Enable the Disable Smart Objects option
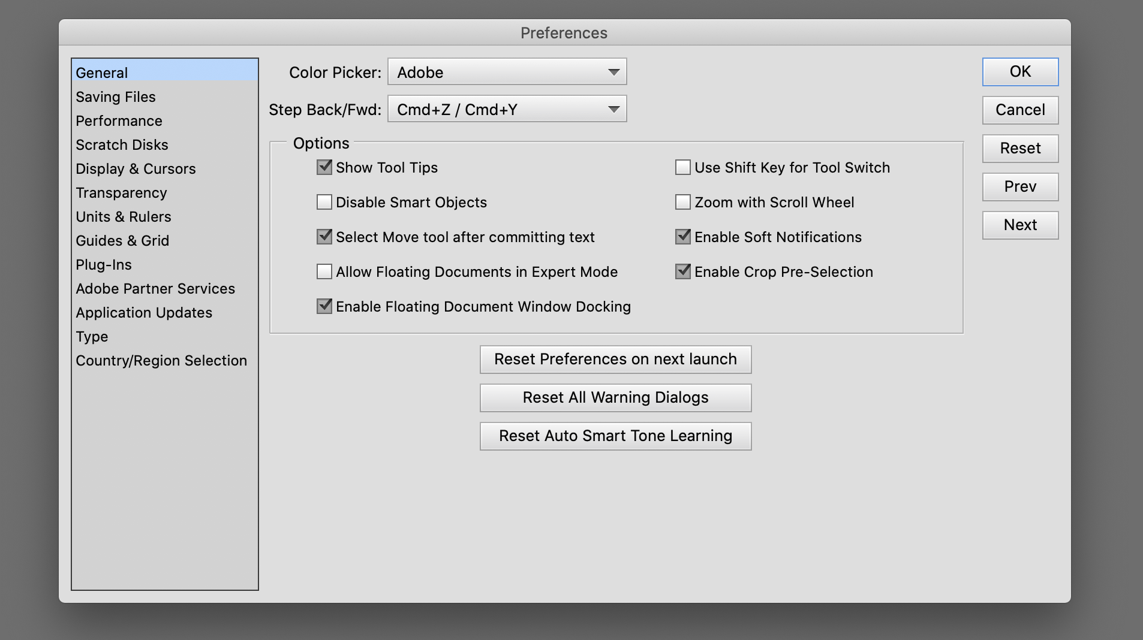This screenshot has height=640, width=1143. [x=324, y=202]
